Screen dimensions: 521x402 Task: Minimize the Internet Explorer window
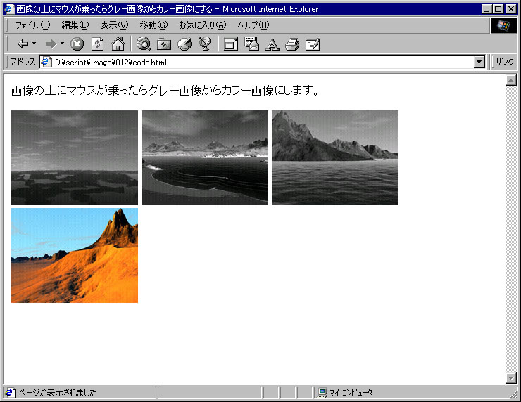point(487,9)
